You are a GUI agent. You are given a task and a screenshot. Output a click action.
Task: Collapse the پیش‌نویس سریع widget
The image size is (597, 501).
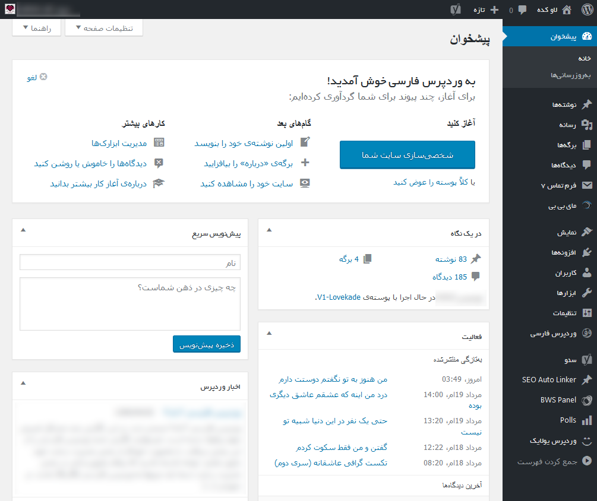[23, 230]
